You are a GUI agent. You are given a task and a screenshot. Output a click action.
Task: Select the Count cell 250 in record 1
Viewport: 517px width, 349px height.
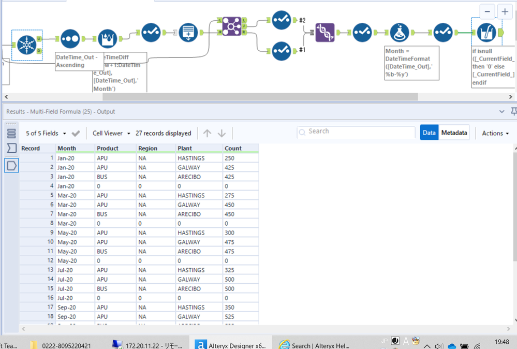[x=241, y=158]
